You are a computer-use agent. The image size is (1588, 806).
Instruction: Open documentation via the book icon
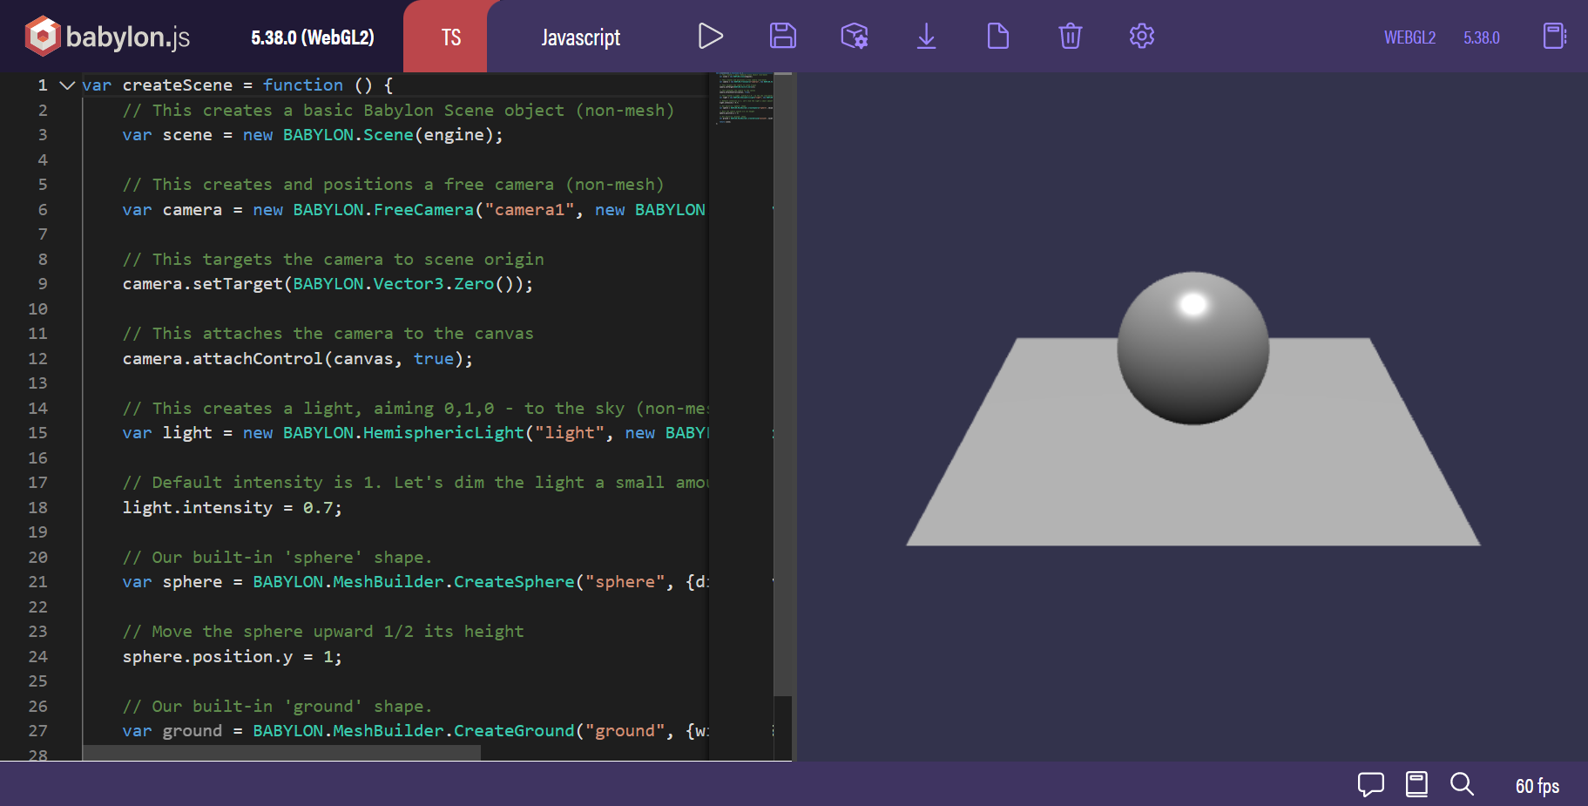[1416, 783]
